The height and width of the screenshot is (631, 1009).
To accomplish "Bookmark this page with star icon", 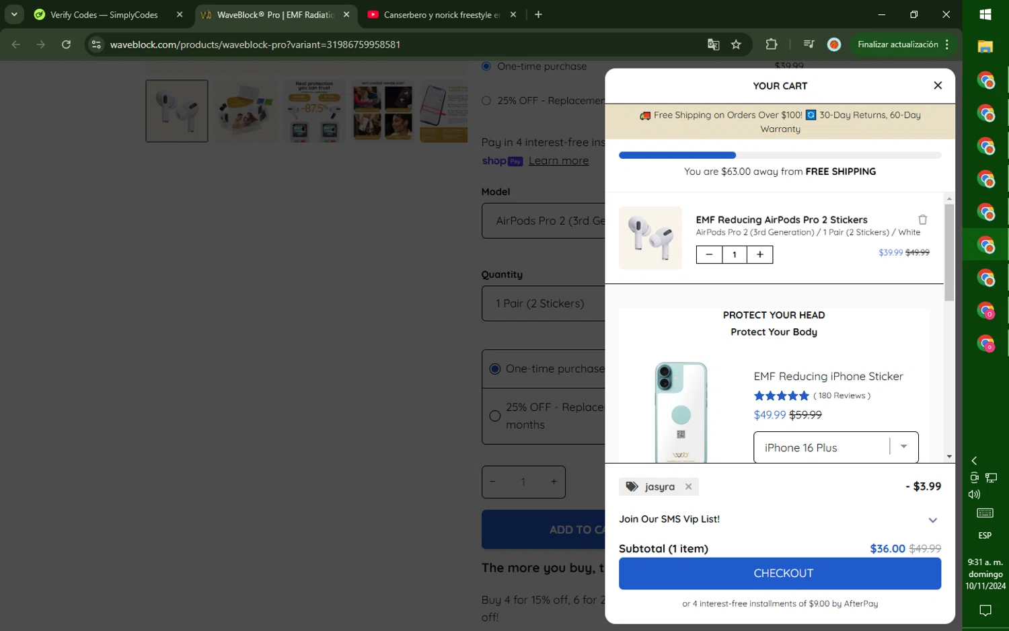I will [736, 44].
